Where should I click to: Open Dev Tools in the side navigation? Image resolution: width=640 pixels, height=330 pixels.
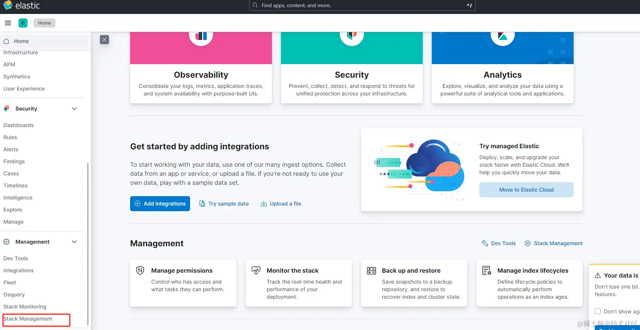16,258
